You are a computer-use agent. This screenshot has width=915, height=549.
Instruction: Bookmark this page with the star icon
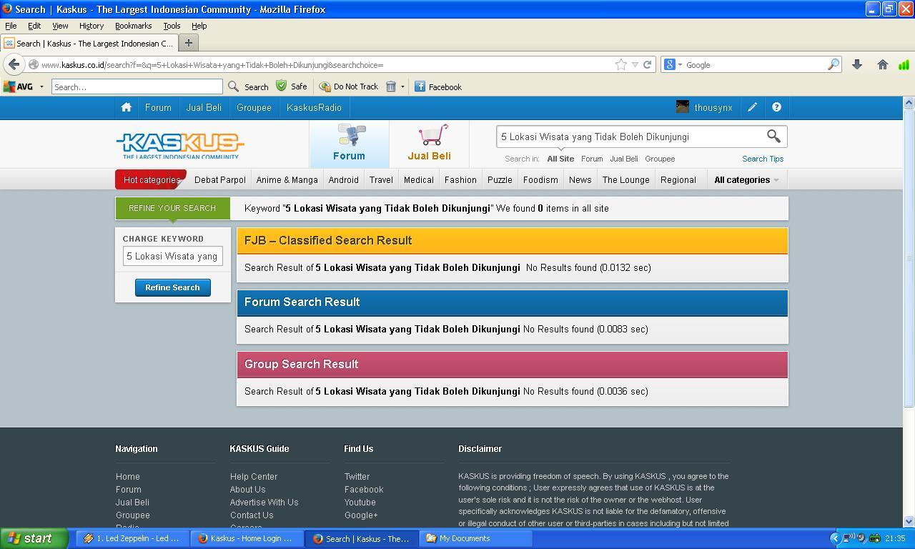pyautogui.click(x=621, y=64)
